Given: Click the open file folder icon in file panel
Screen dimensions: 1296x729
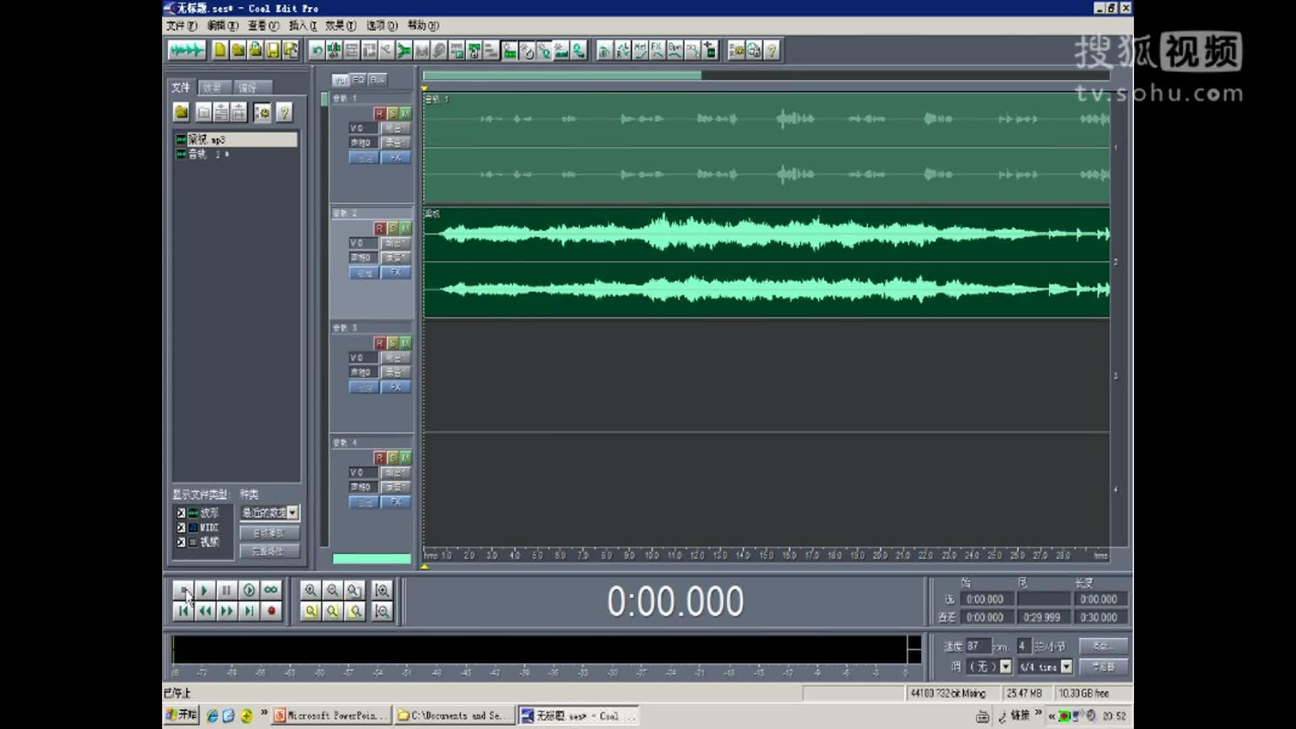Looking at the screenshot, I should [181, 113].
